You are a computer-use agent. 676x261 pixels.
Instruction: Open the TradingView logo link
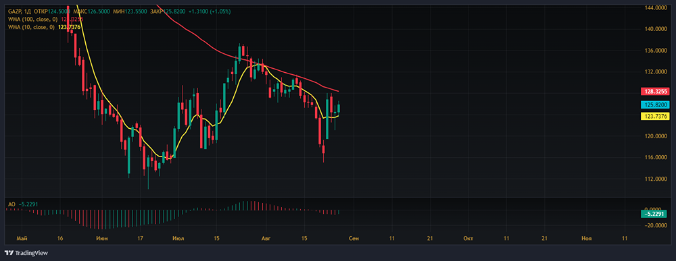[x=26, y=254]
